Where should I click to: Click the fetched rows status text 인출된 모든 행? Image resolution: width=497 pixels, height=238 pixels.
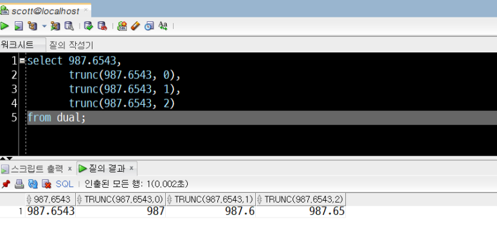[x=136, y=184]
